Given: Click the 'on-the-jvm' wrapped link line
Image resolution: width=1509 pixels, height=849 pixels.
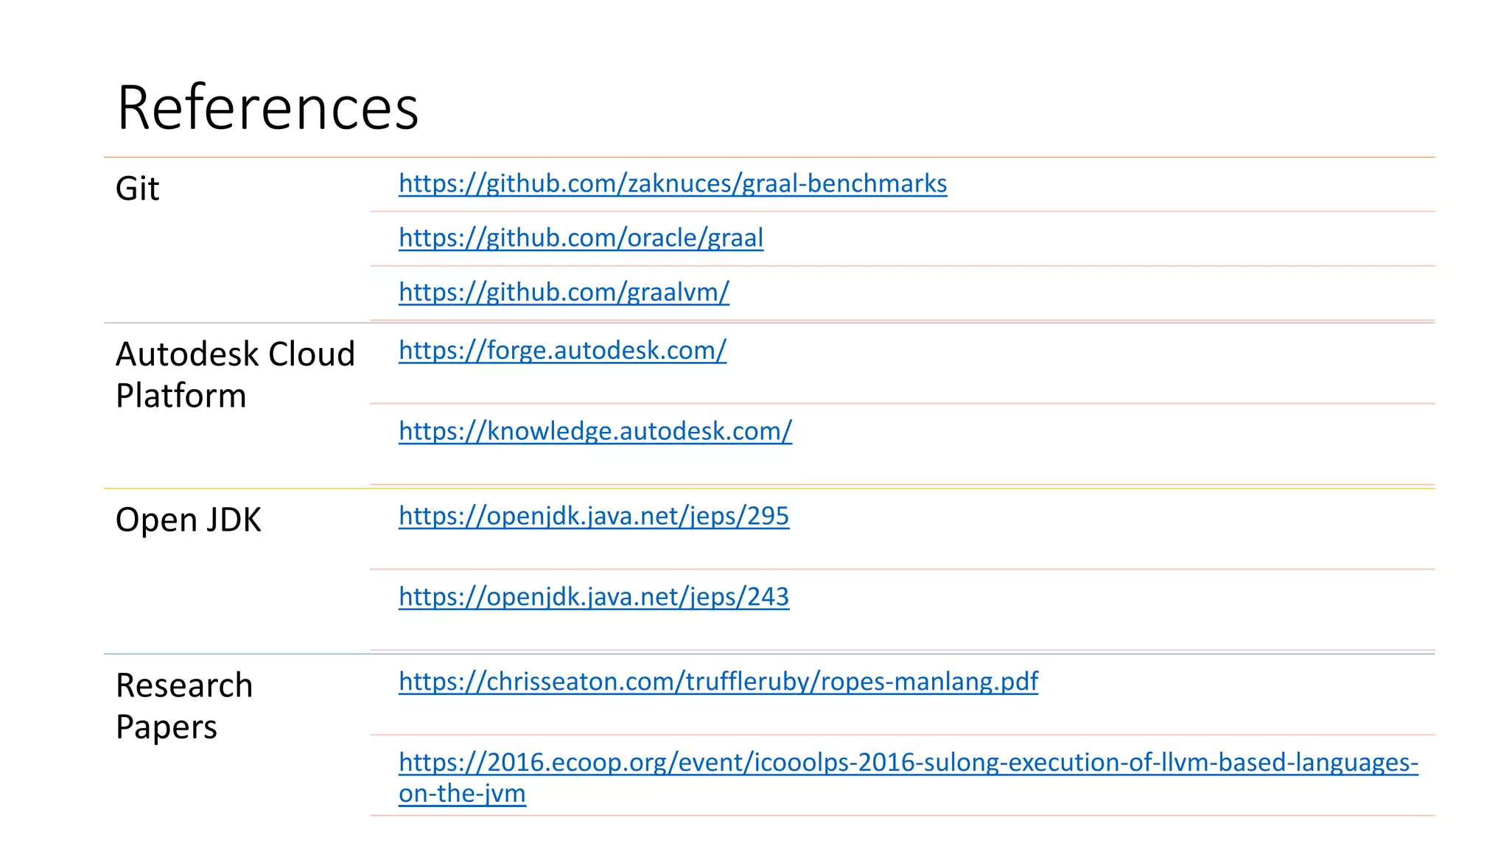Looking at the screenshot, I should click(x=462, y=794).
